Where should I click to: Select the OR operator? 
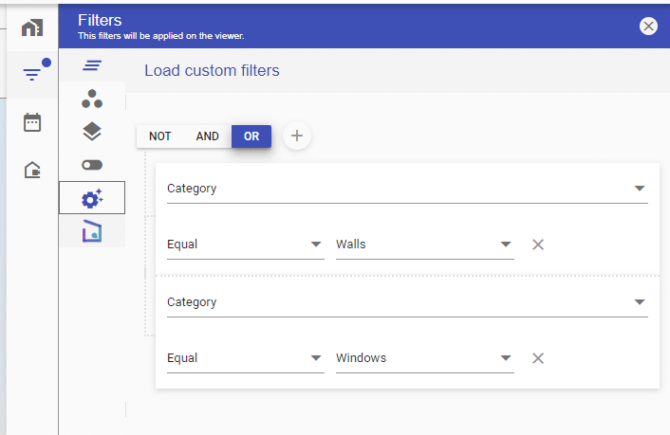pyautogui.click(x=251, y=136)
